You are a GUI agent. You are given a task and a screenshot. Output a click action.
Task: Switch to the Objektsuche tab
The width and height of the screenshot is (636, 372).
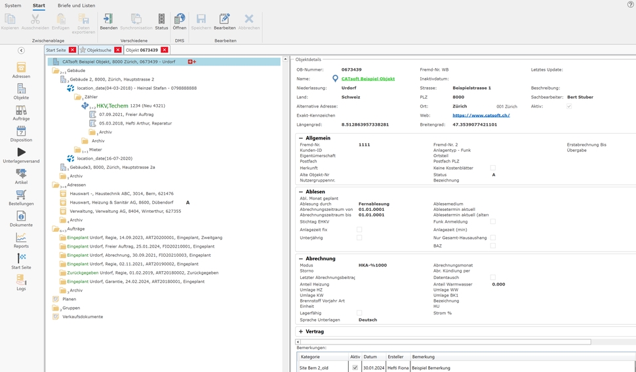pos(98,50)
